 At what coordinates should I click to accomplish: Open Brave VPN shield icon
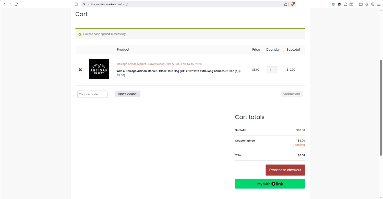coord(373,4)
